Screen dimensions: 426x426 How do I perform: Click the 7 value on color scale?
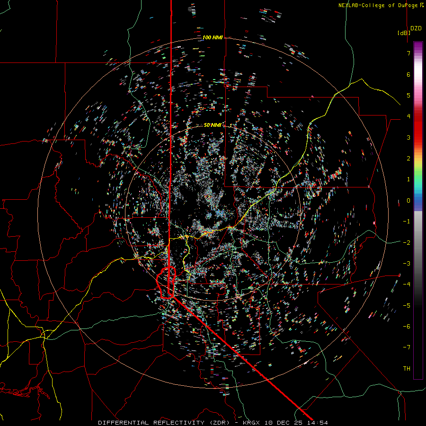pyautogui.click(x=408, y=53)
